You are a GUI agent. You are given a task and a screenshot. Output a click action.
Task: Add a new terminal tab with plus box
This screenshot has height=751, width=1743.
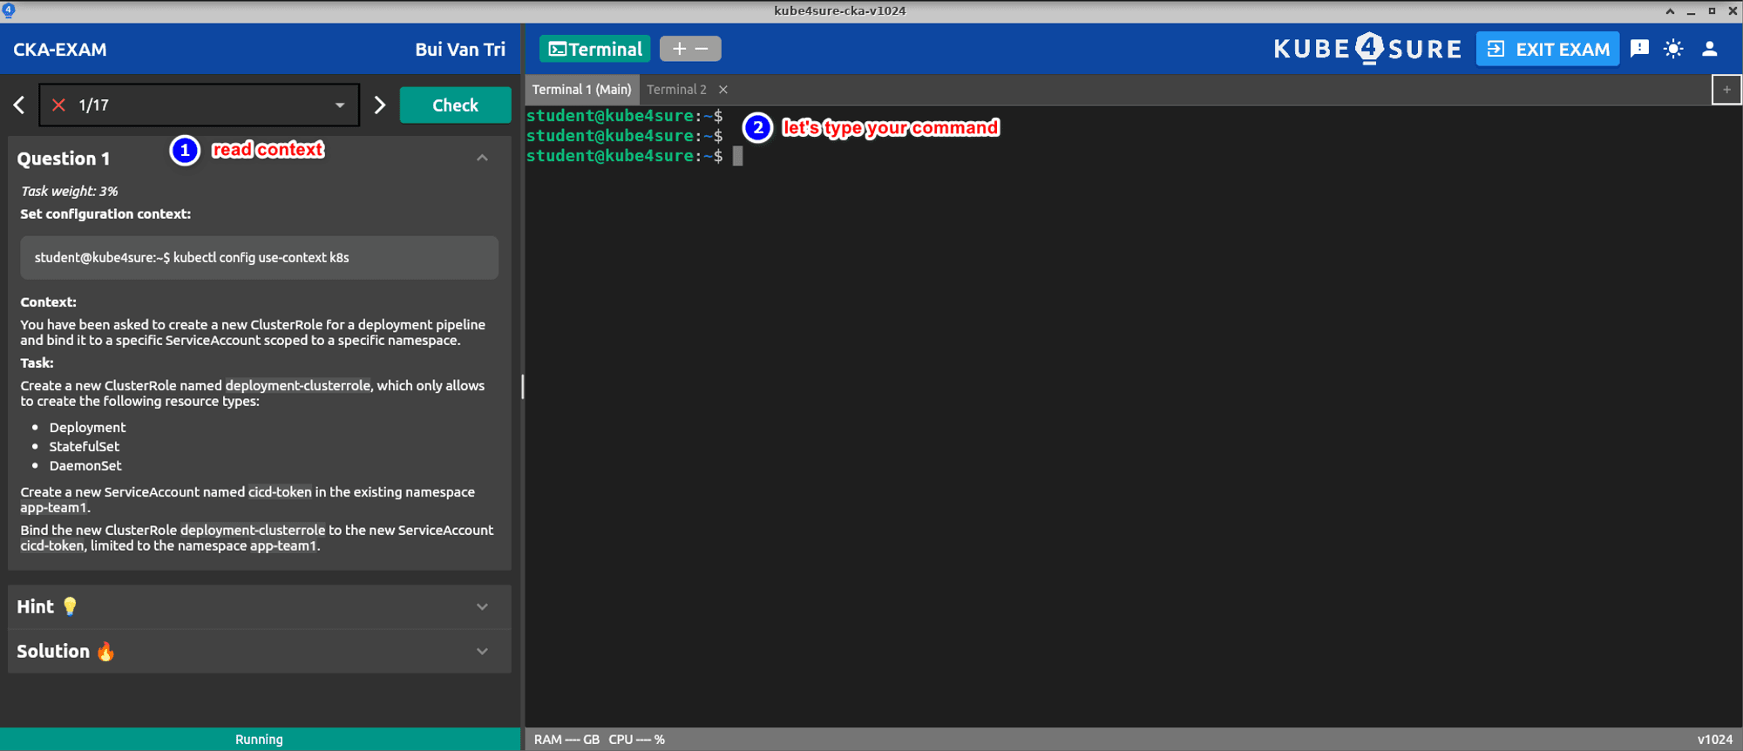coord(1726,90)
